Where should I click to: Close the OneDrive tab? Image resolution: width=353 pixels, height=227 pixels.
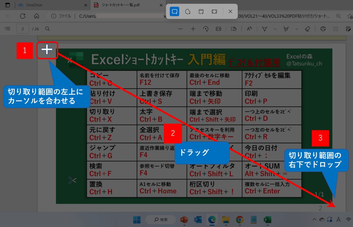pyautogui.click(x=86, y=5)
